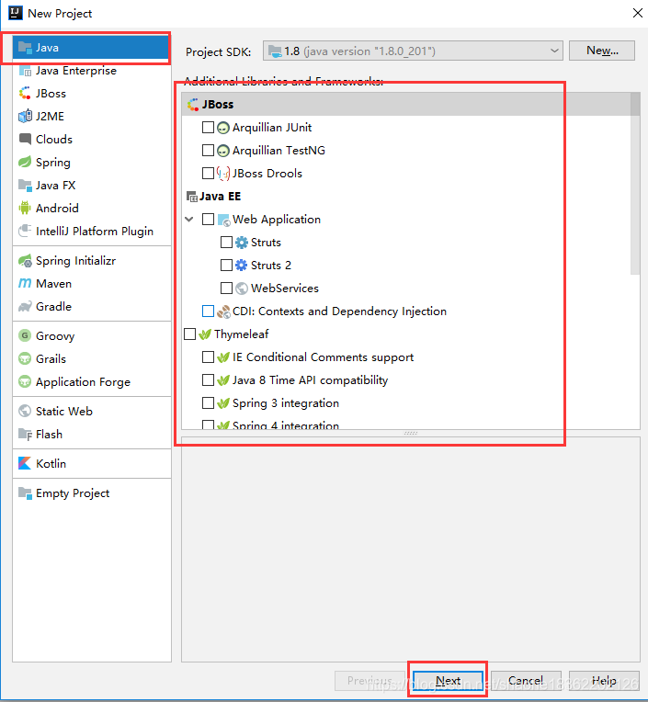Click the panel splitter grip handle
This screenshot has width=648, height=702.
click(411, 434)
